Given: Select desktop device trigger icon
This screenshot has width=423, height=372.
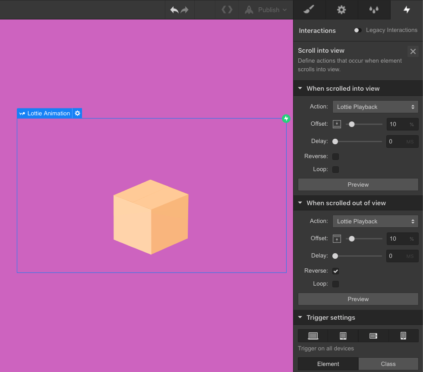Looking at the screenshot, I should (313, 336).
